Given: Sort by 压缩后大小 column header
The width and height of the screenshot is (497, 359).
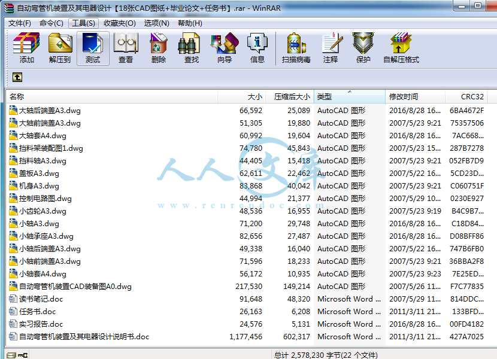Looking at the screenshot, I should click(290, 97).
